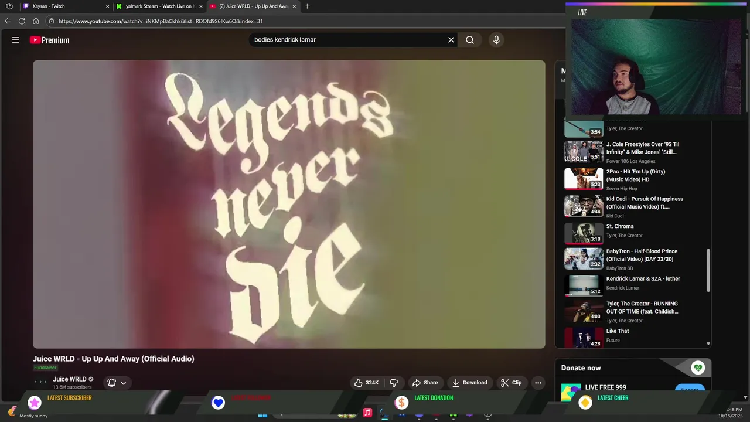Download the video with Download button
The width and height of the screenshot is (750, 422).
pos(469,383)
